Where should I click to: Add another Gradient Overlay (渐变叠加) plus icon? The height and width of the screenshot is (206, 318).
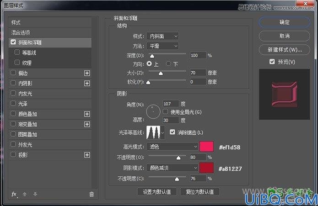tap(87, 124)
